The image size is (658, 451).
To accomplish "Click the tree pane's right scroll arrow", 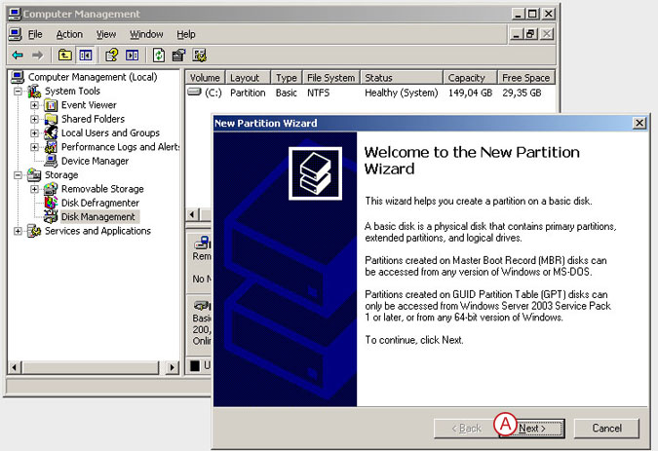I will point(172,367).
